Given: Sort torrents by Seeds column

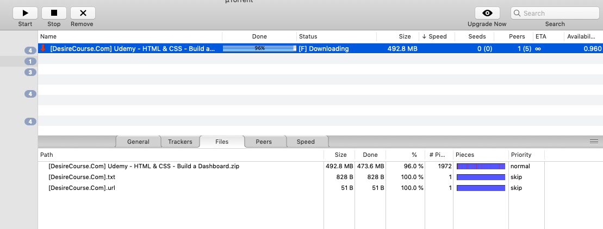Looking at the screenshot, I should click(x=474, y=36).
